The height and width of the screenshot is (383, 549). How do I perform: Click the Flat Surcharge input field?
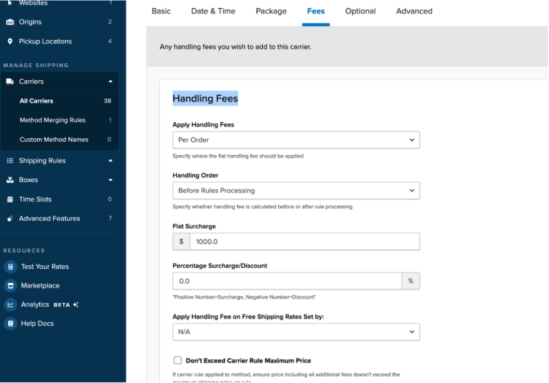click(304, 242)
